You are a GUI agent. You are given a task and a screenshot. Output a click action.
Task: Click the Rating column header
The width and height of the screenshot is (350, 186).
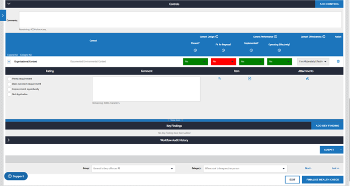click(50, 71)
